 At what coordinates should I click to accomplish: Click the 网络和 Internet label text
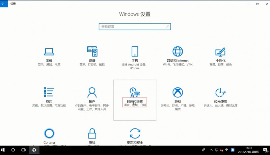pyautogui.click(x=178, y=61)
